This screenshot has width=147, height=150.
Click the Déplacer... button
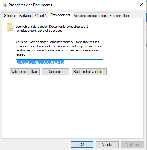[56, 72]
